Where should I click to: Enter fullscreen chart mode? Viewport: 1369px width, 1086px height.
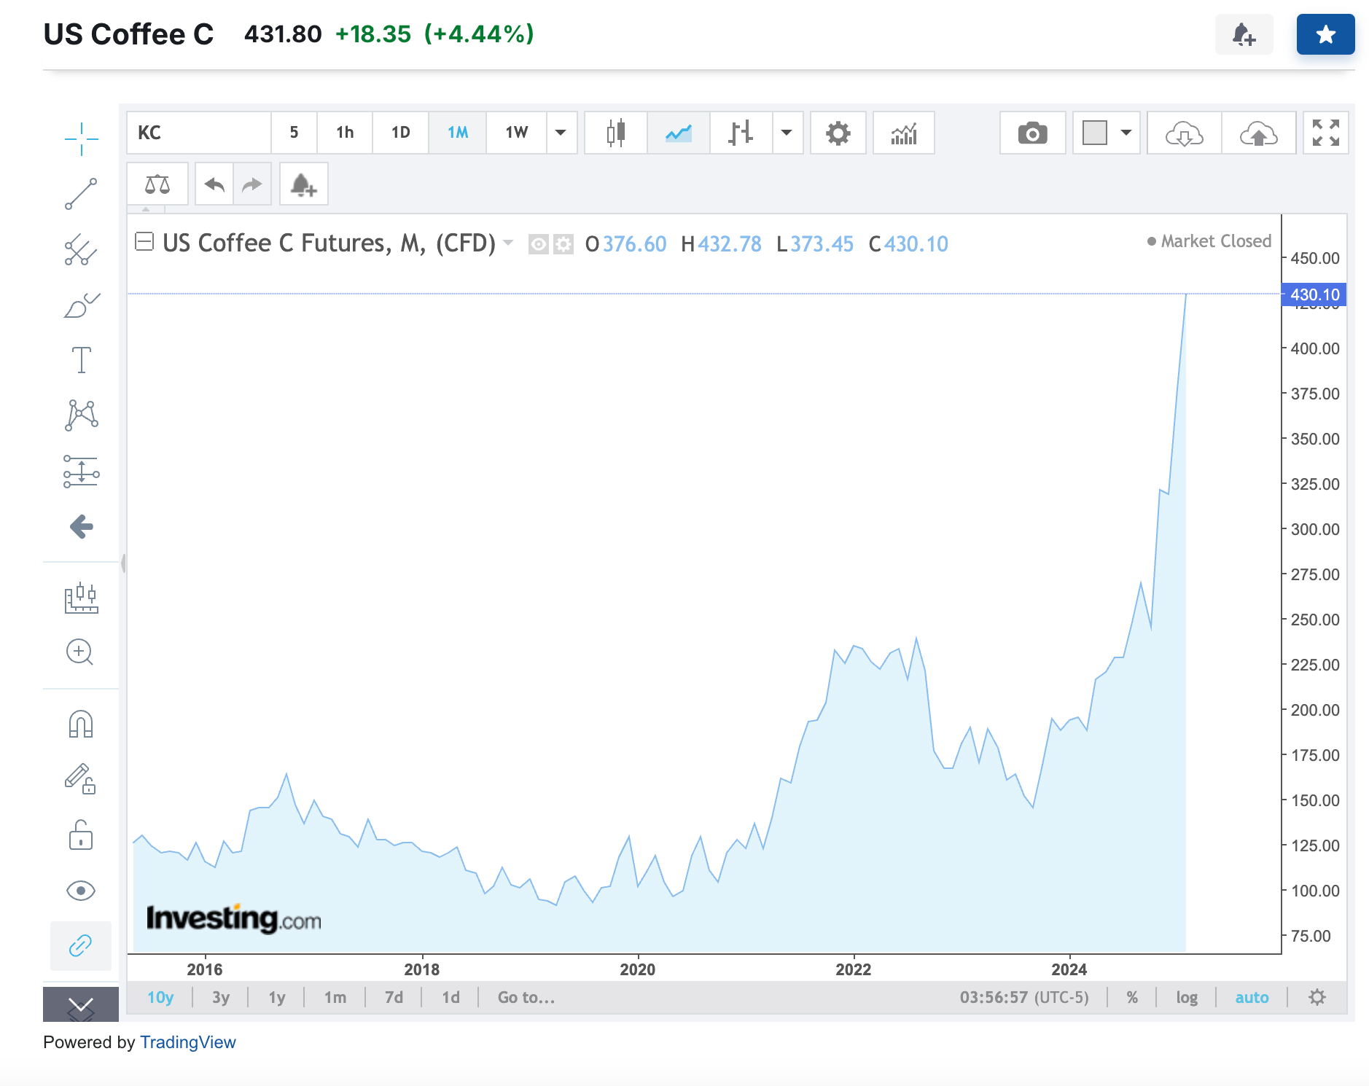tap(1325, 133)
